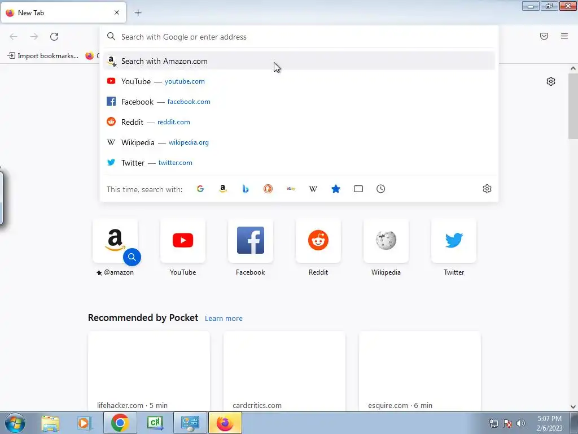
Task: Click Import bookmarks... in bookmarks toolbar
Action: (x=43, y=56)
